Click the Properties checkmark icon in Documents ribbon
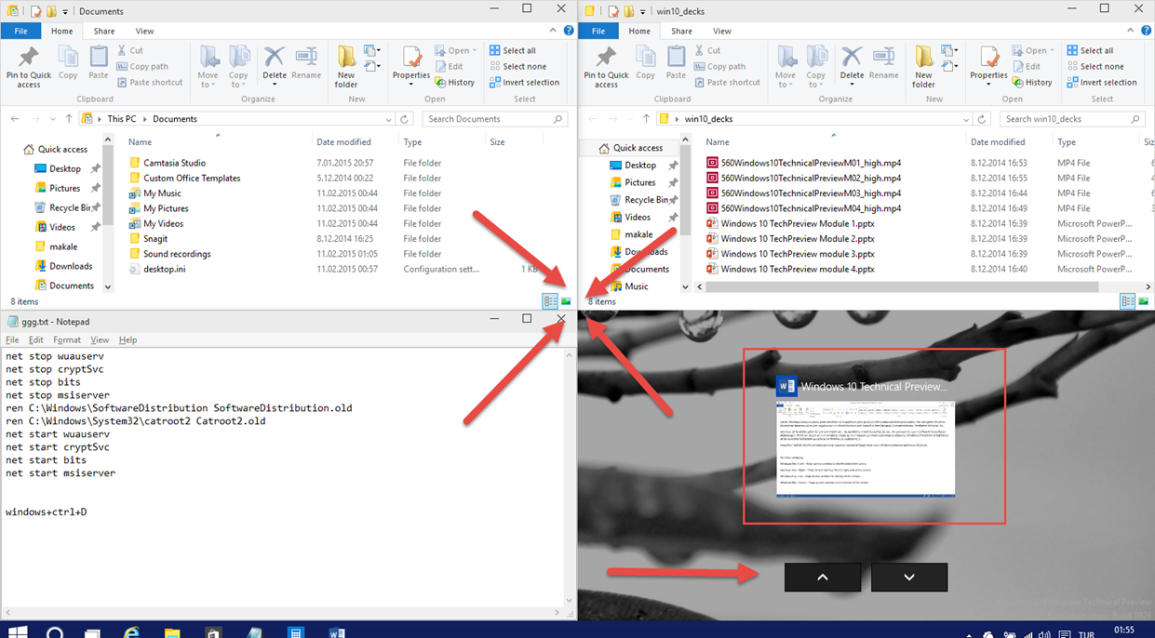 (410, 57)
